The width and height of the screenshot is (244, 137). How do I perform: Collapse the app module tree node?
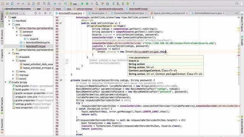6,17
